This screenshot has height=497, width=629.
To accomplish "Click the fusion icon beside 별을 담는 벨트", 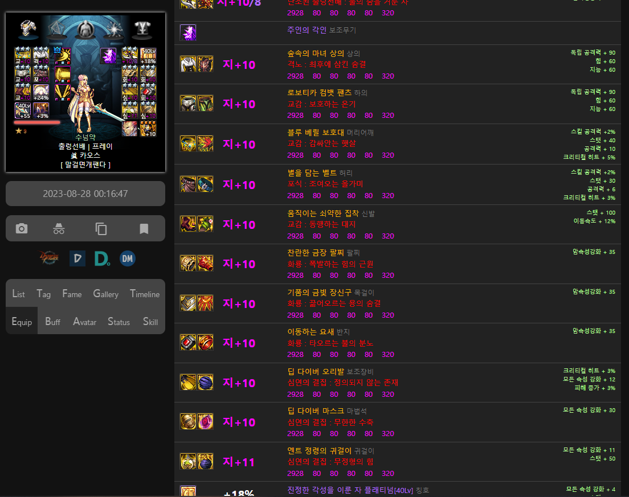I will 205,184.
